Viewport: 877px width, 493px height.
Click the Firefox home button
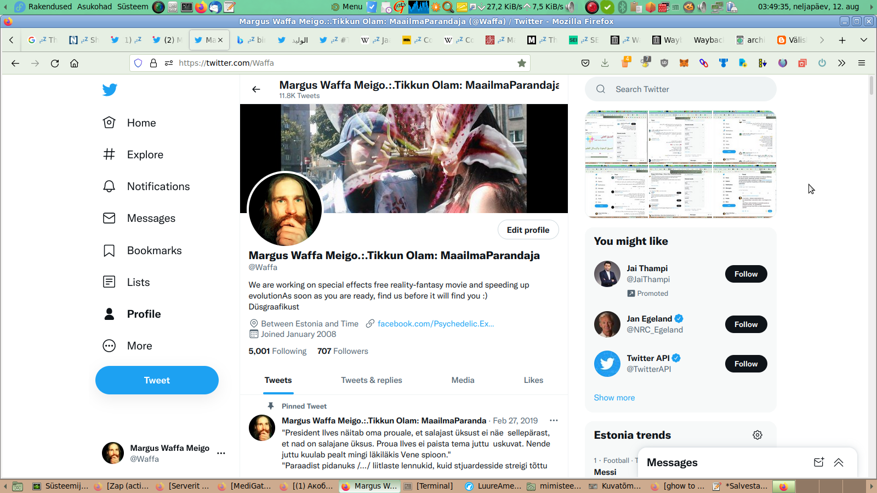75,63
